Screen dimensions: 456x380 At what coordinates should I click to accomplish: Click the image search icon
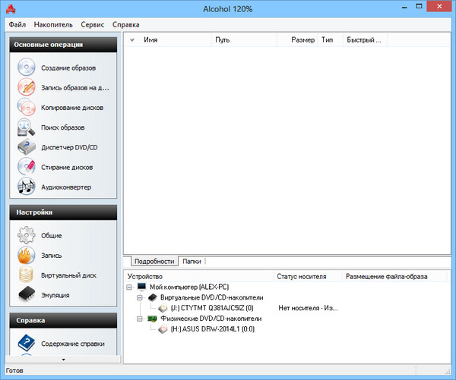27,127
